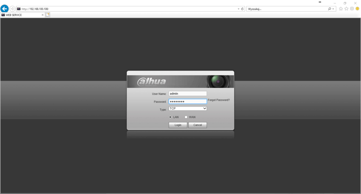Screen dimensions: 361x194
Task: Click the smiley feedback icon
Action: 357,9
